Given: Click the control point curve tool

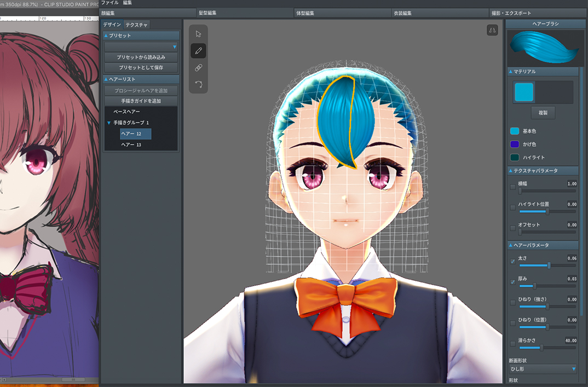Looking at the screenshot, I should (198, 84).
